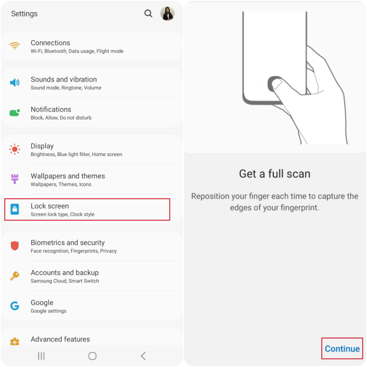Tap the search magnifier icon

(x=148, y=14)
